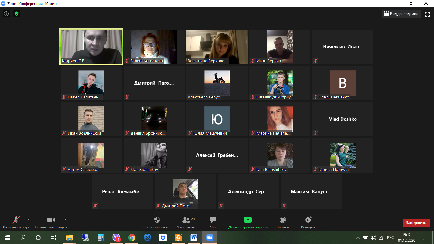Open the volume control in system tray
The width and height of the screenshot is (434, 244).
[x=373, y=238]
